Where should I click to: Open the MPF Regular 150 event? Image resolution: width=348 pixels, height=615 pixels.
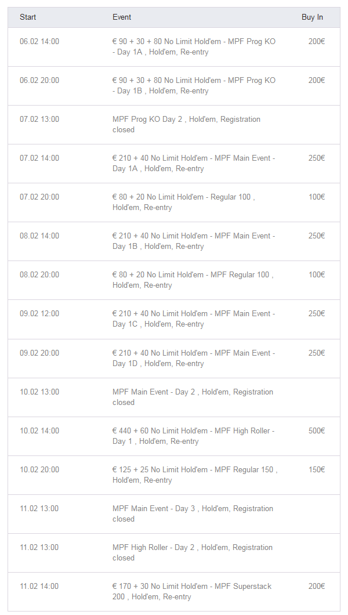pos(195,475)
